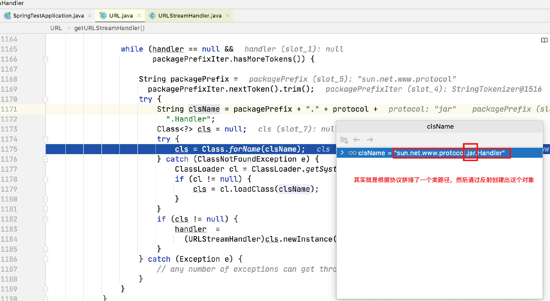Toggle the fold marker at line 1176
The image size is (550, 301).
tap(46, 159)
